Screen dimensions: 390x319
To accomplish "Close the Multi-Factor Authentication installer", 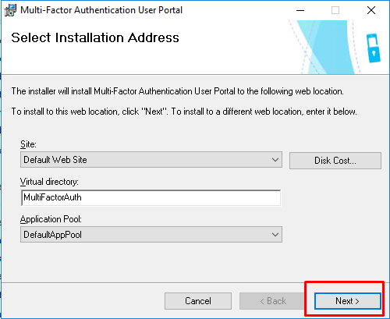I will tap(371, 10).
